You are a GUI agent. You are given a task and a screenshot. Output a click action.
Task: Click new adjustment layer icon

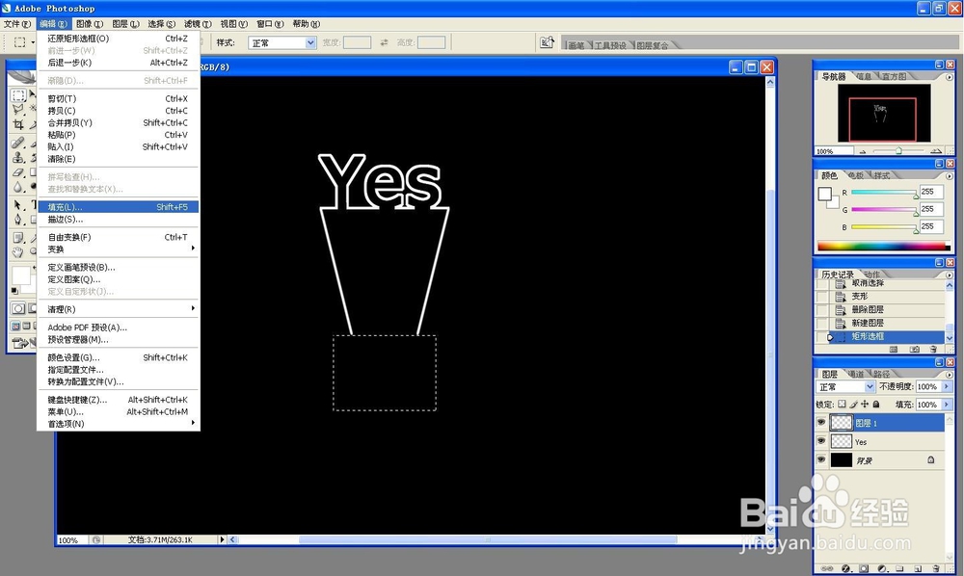pos(883,568)
